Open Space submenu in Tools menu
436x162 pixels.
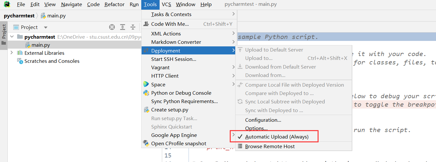(158, 84)
